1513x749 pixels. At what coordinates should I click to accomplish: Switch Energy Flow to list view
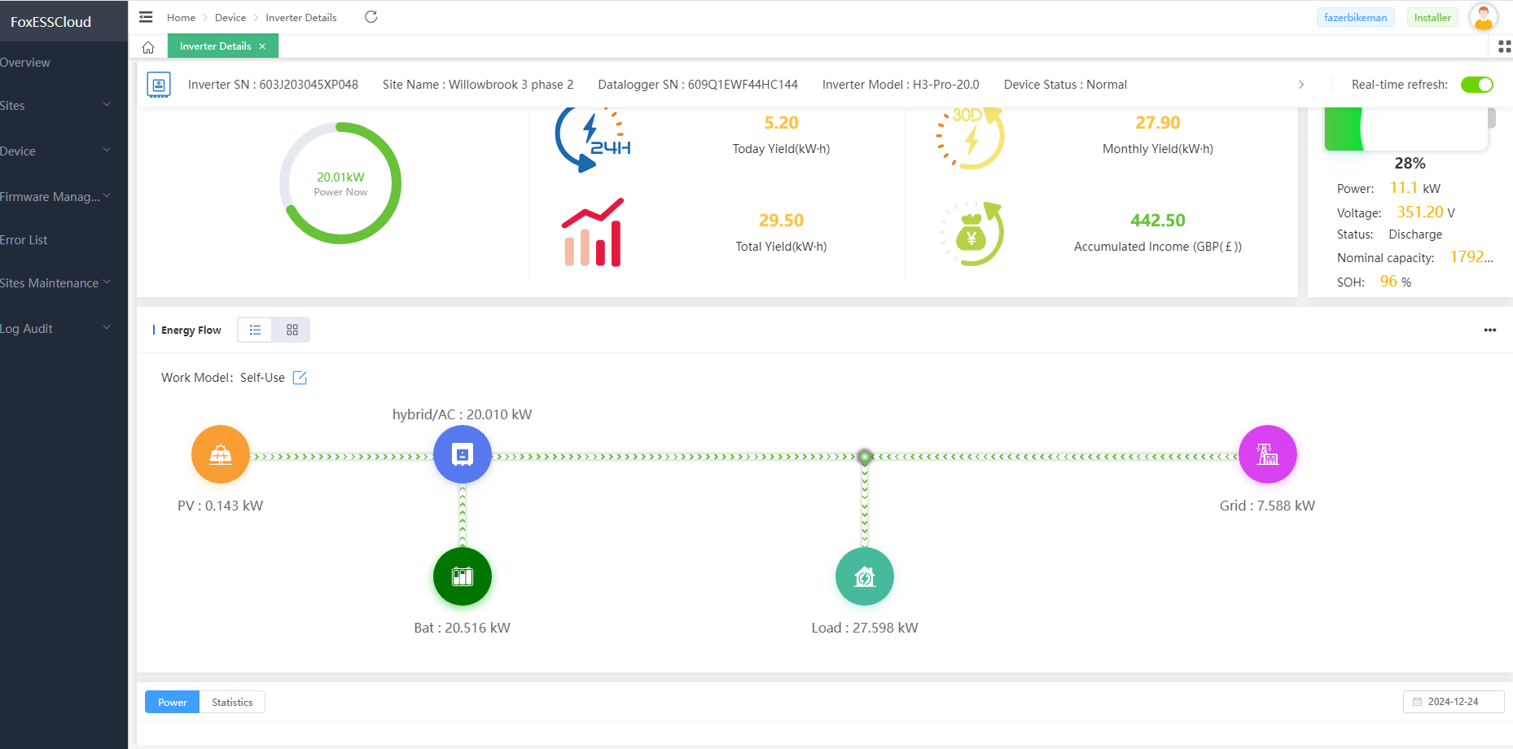(255, 330)
